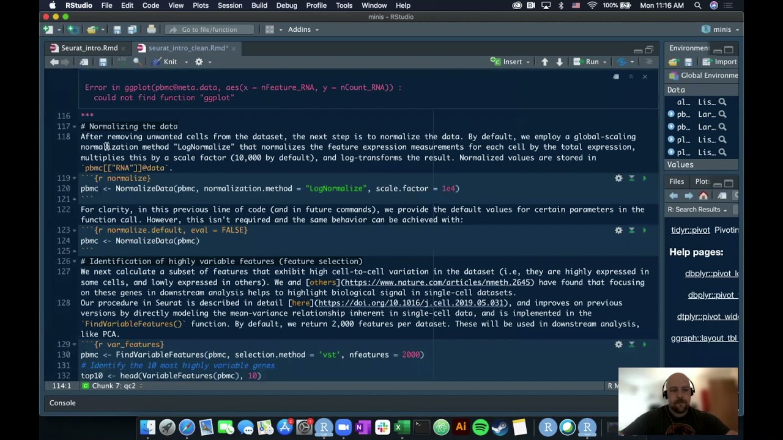Open the Session menu
This screenshot has width=783, height=440.
[x=230, y=5]
